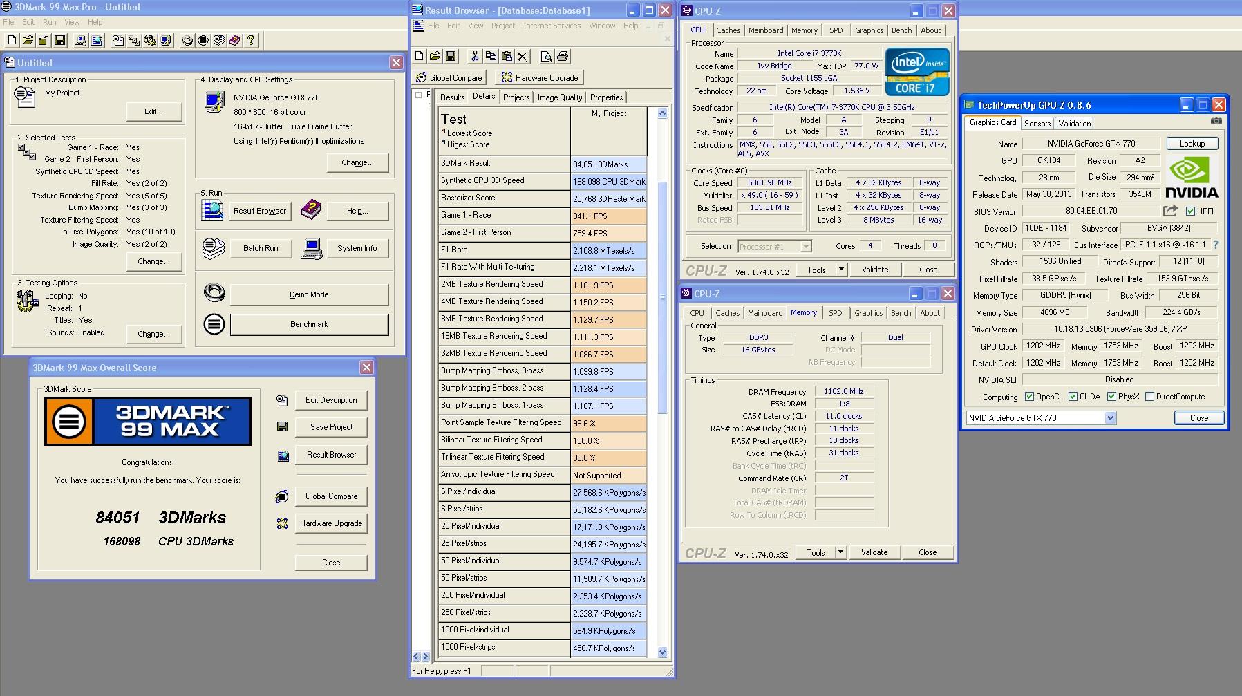Click Change... under Testing Options
1242x696 pixels.
pyautogui.click(x=154, y=334)
